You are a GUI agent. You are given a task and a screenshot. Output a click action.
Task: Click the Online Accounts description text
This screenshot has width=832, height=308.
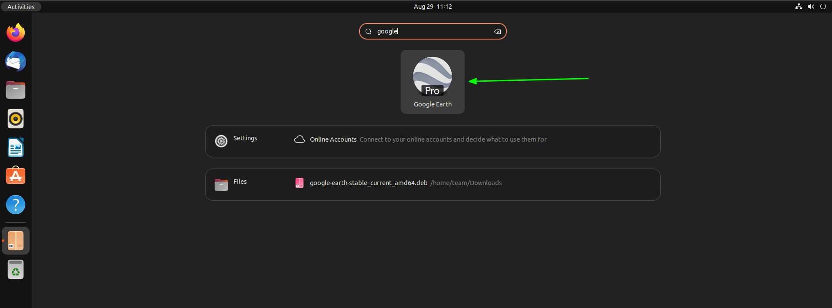coord(453,139)
